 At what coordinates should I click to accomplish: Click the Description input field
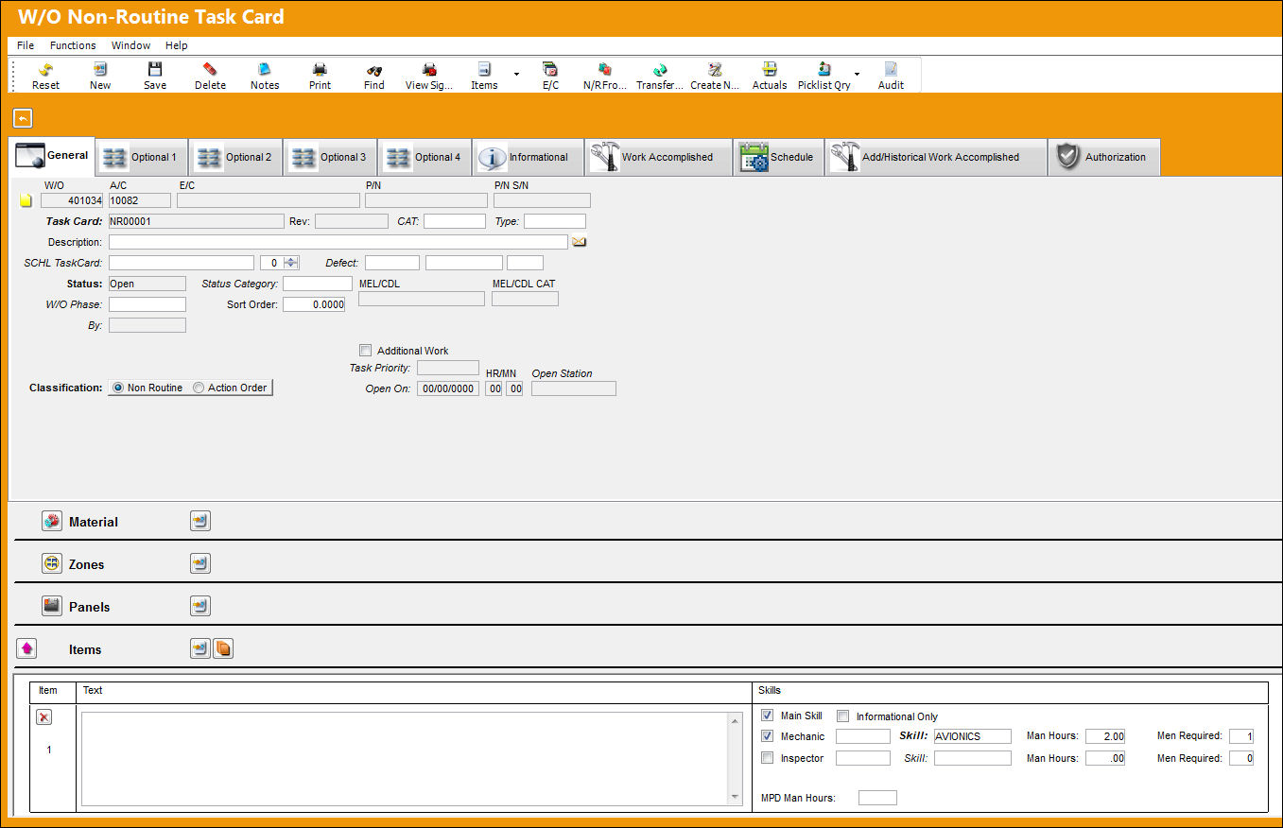(338, 242)
